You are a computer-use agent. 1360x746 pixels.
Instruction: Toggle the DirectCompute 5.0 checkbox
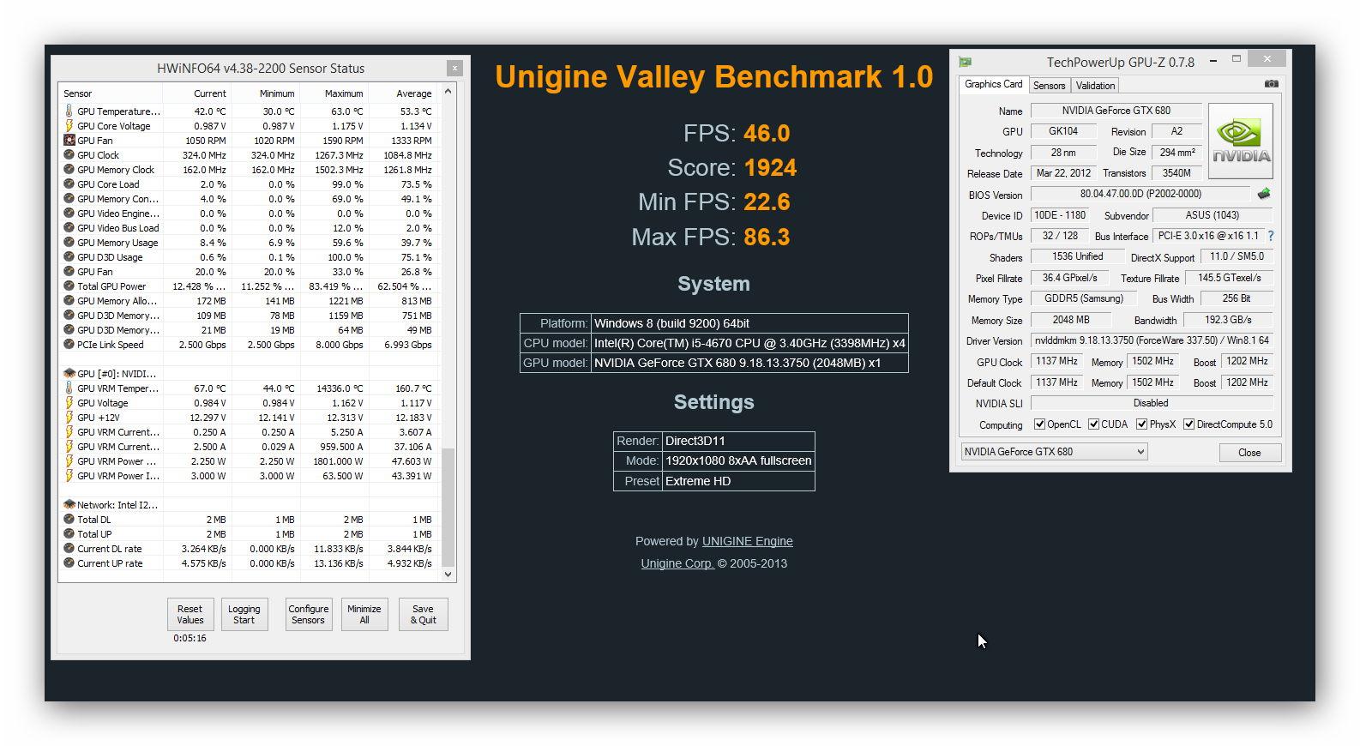(1188, 424)
